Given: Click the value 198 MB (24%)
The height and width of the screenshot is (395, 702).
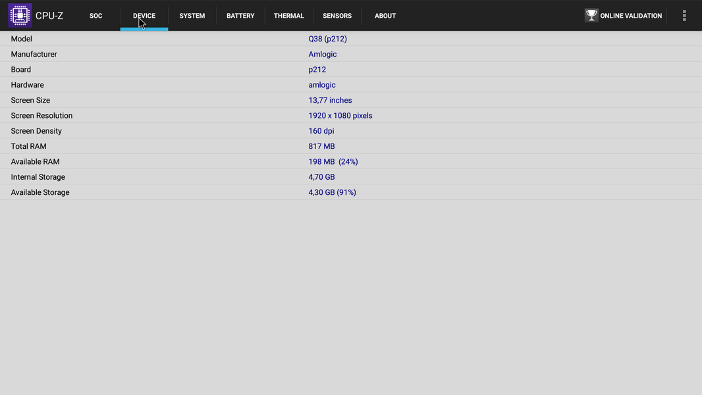Looking at the screenshot, I should (x=333, y=161).
